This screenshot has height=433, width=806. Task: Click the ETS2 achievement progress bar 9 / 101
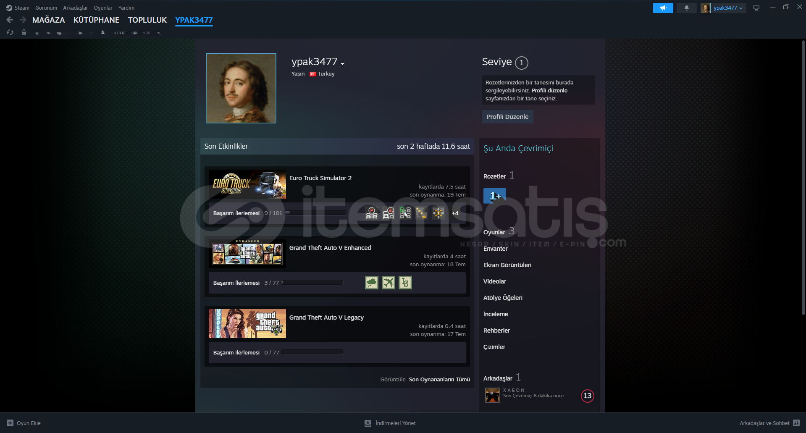[316, 213]
